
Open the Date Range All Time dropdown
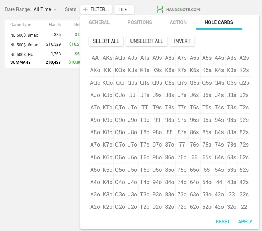pyautogui.click(x=45, y=9)
